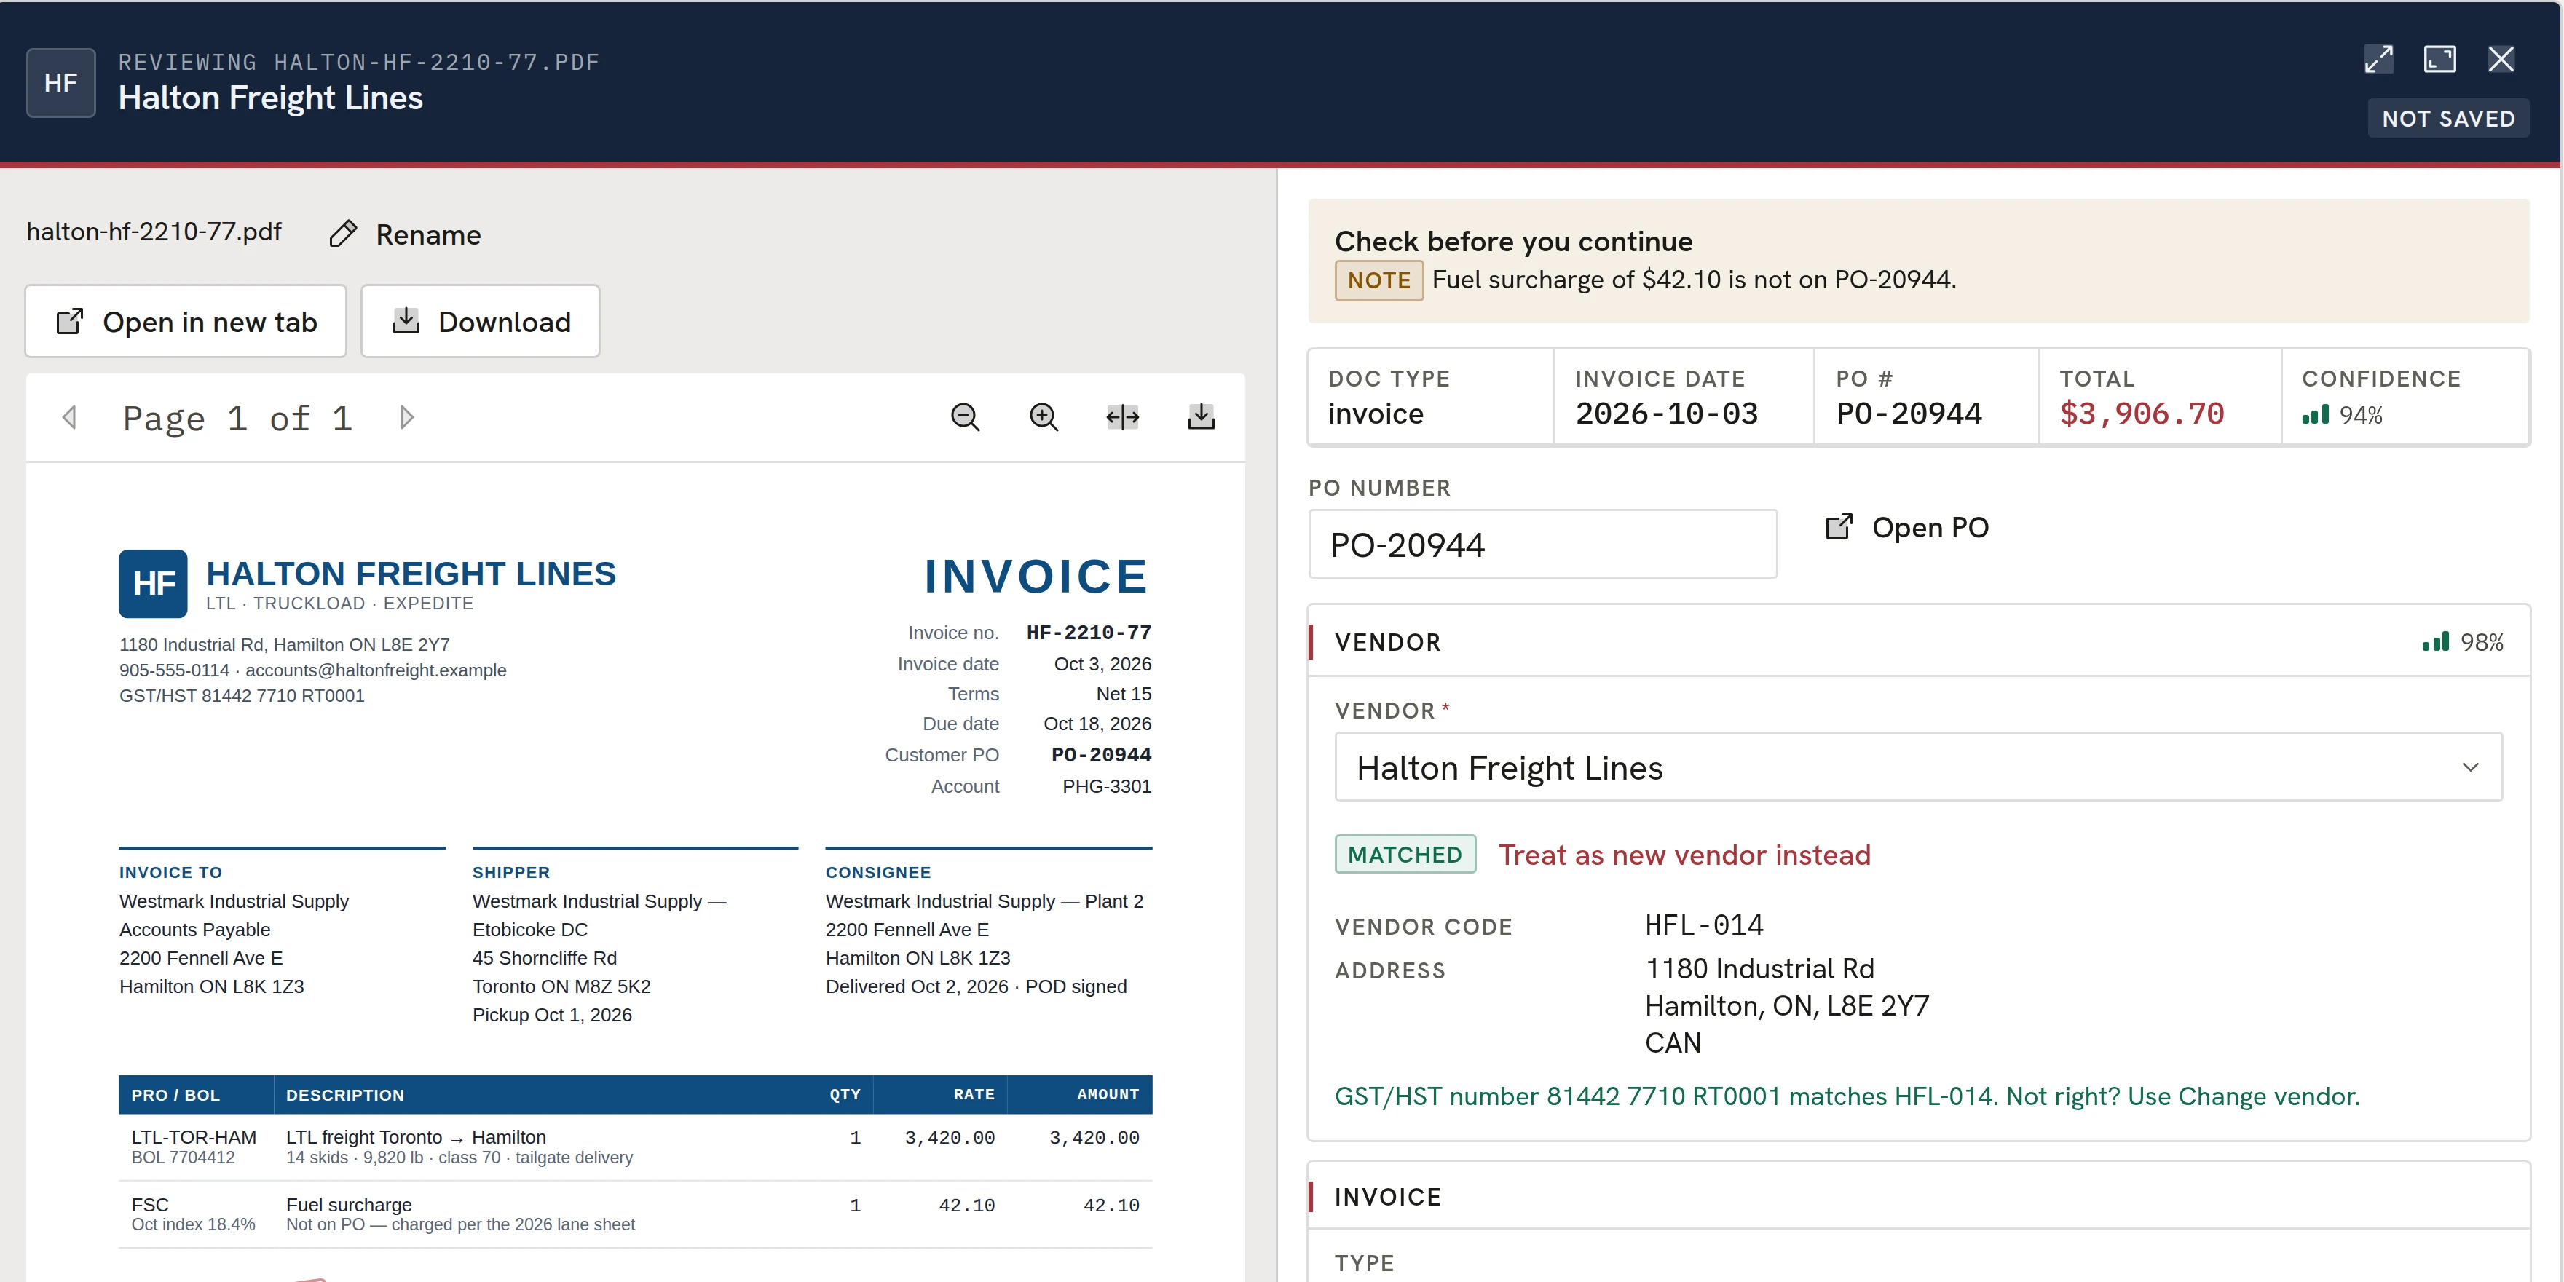Screen dimensions: 2564x1282
Task: Open PO link beside PO number
Action: pos(1906,528)
